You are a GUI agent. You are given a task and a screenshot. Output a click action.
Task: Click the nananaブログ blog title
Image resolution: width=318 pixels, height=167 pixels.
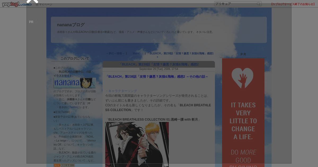[x=71, y=25]
